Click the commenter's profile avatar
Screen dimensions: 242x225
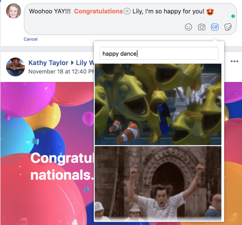(13, 11)
